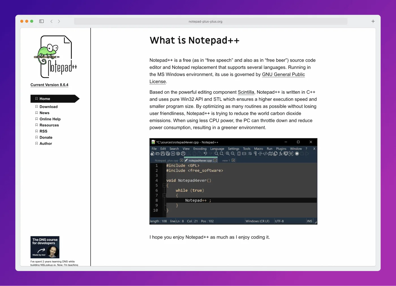396x286 pixels.
Task: Go to the Download page in the sidebar
Action: pos(48,107)
